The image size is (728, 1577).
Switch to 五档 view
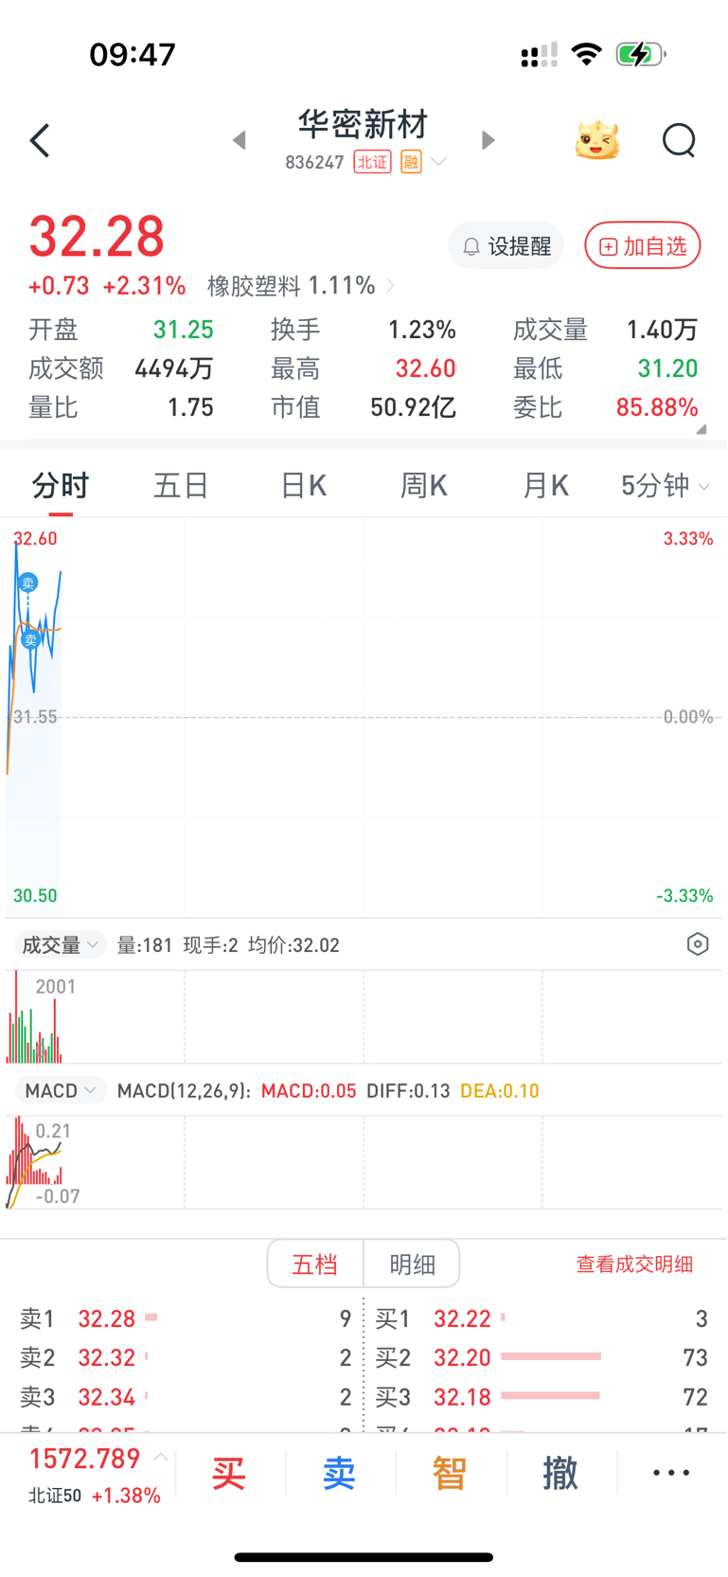pyautogui.click(x=315, y=1263)
